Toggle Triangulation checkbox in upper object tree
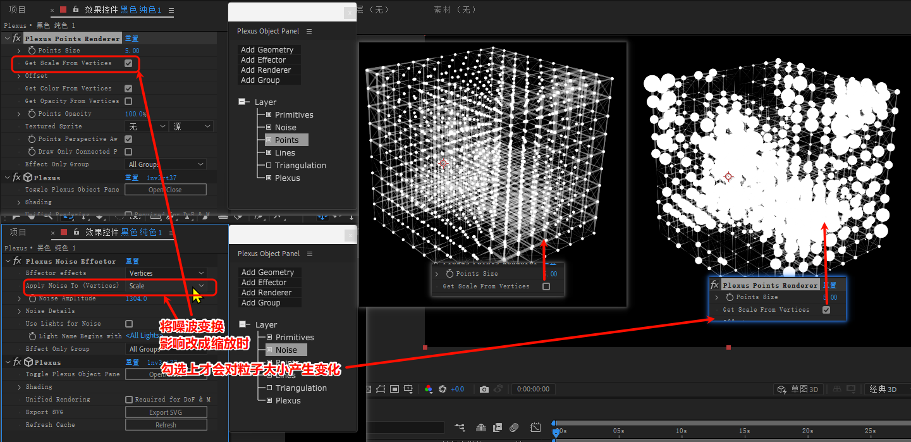This screenshot has width=911, height=442. tap(269, 166)
